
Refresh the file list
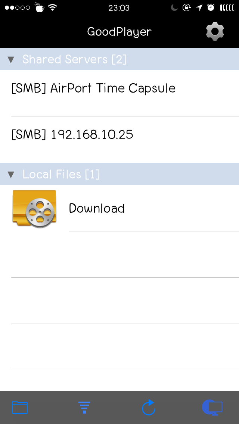coord(149,407)
